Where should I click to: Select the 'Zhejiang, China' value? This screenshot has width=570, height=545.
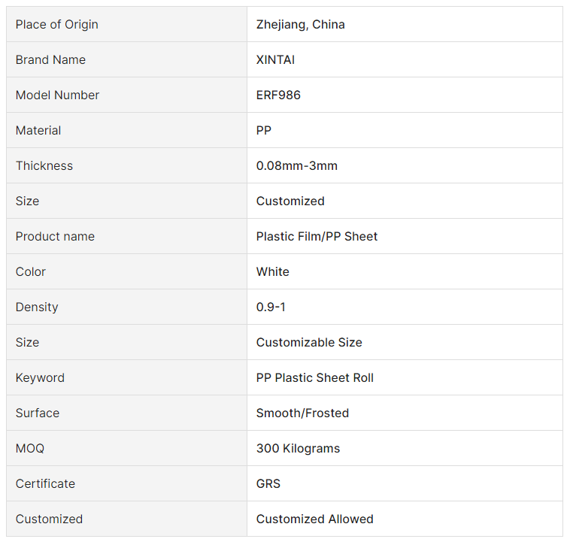[301, 25]
